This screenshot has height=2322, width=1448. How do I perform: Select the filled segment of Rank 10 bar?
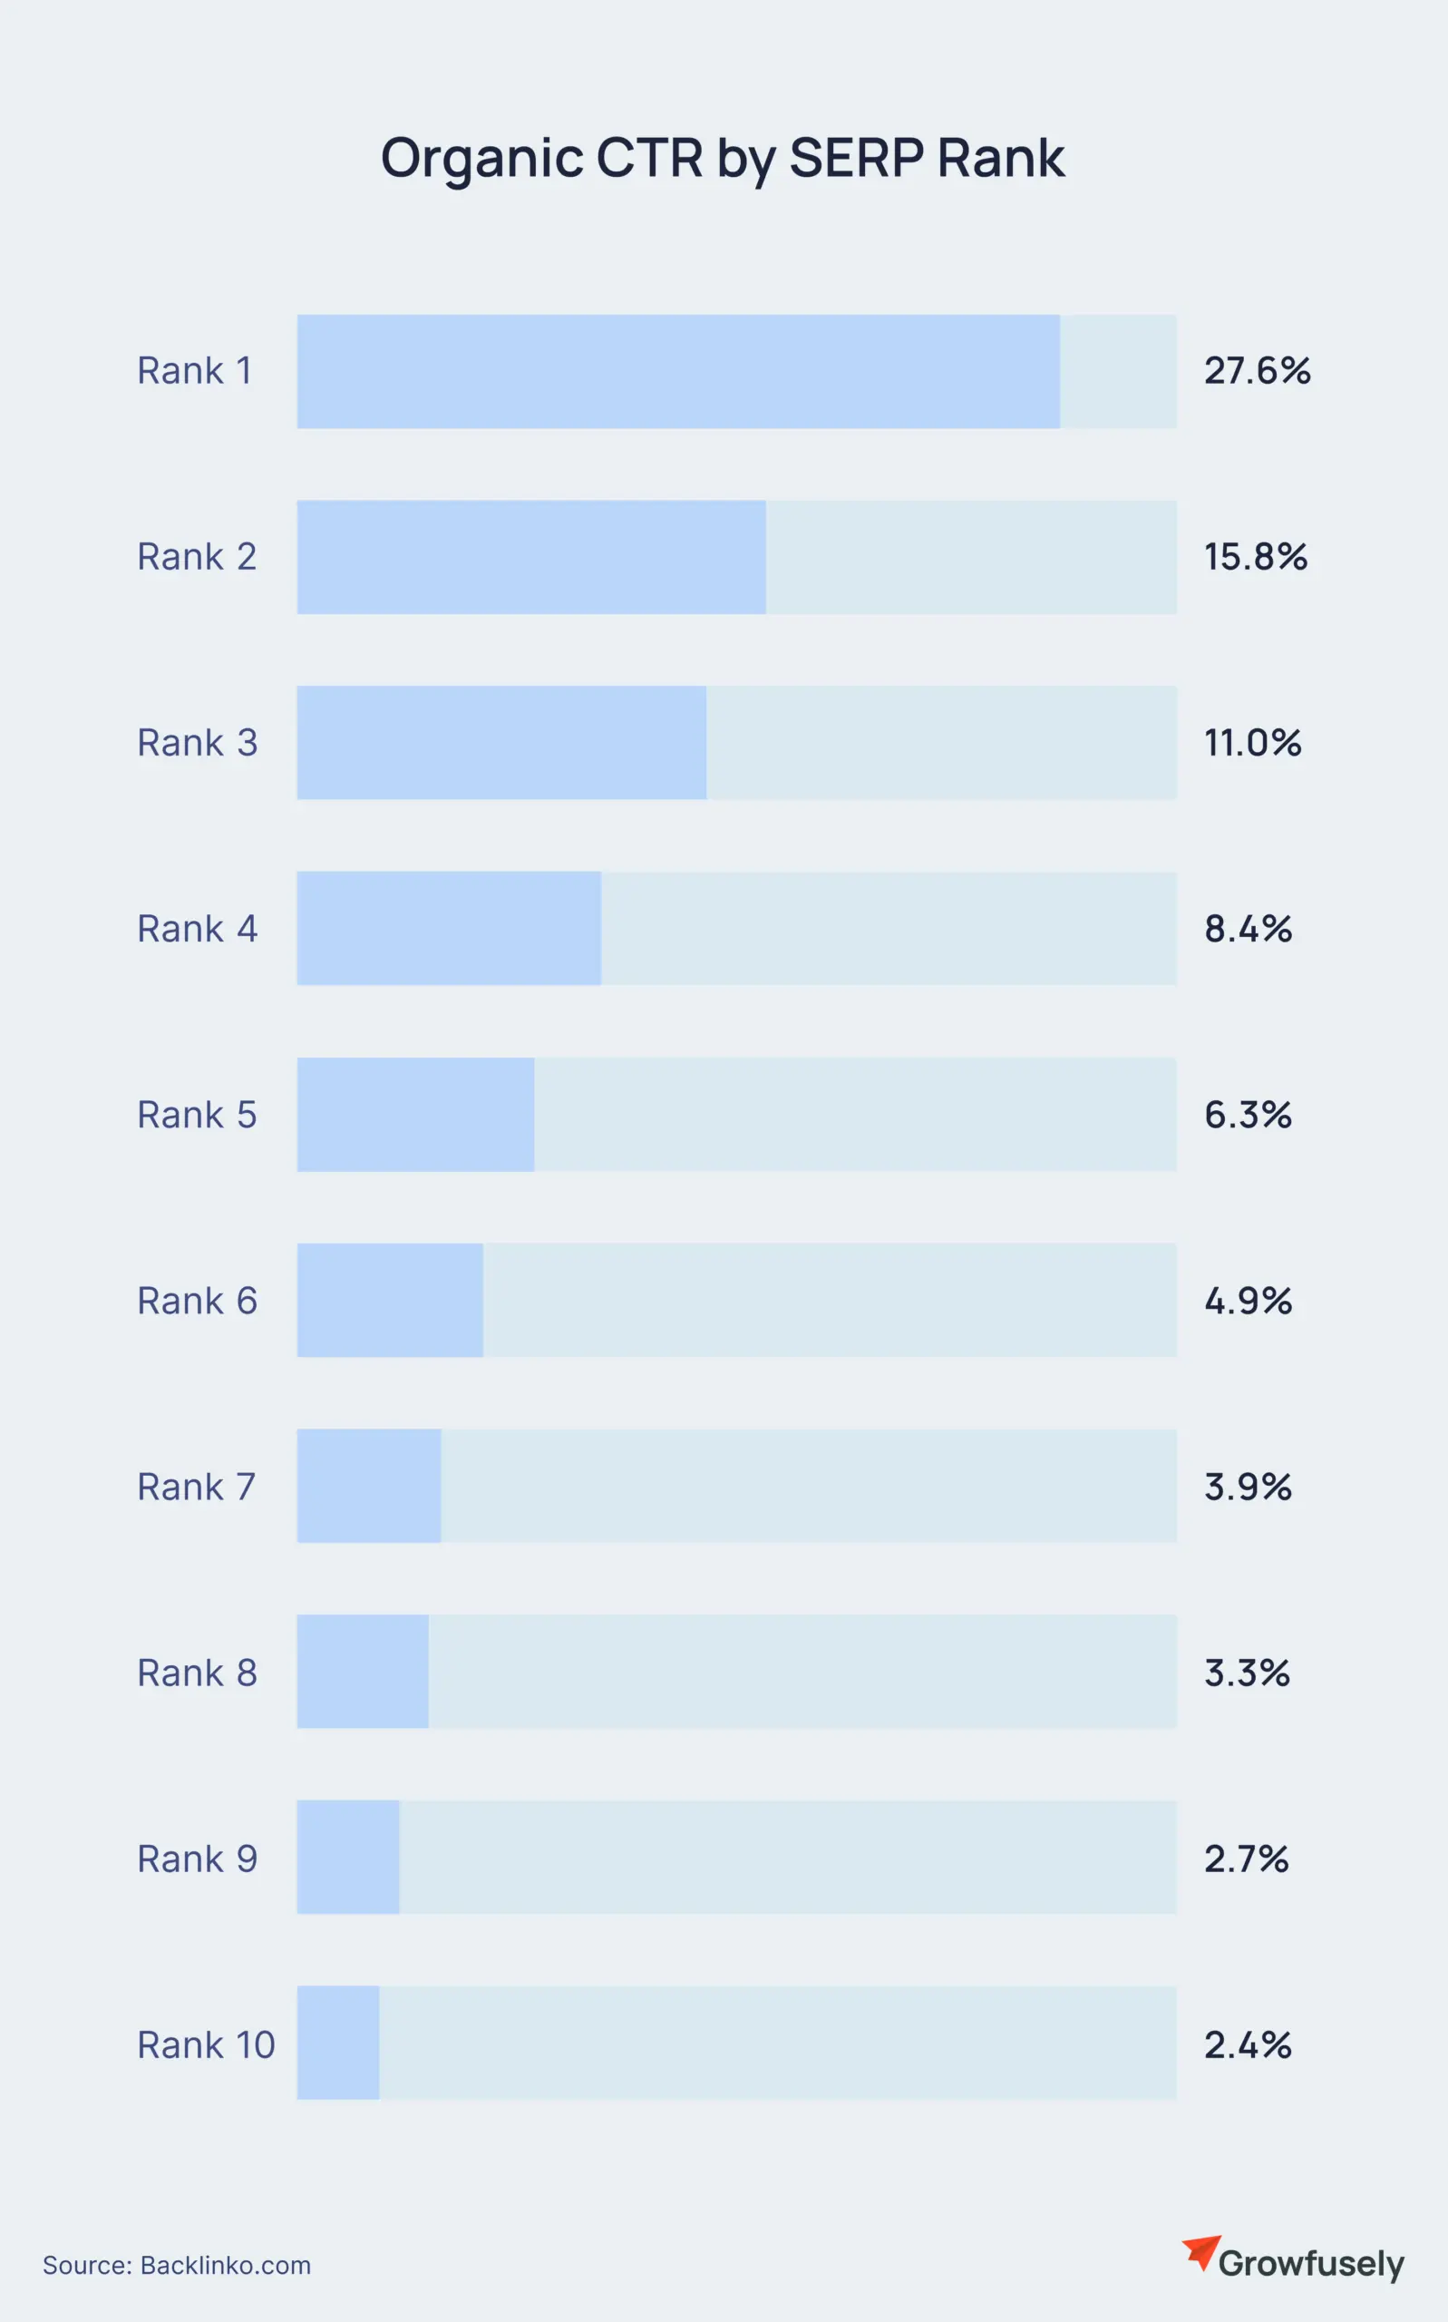(338, 2044)
